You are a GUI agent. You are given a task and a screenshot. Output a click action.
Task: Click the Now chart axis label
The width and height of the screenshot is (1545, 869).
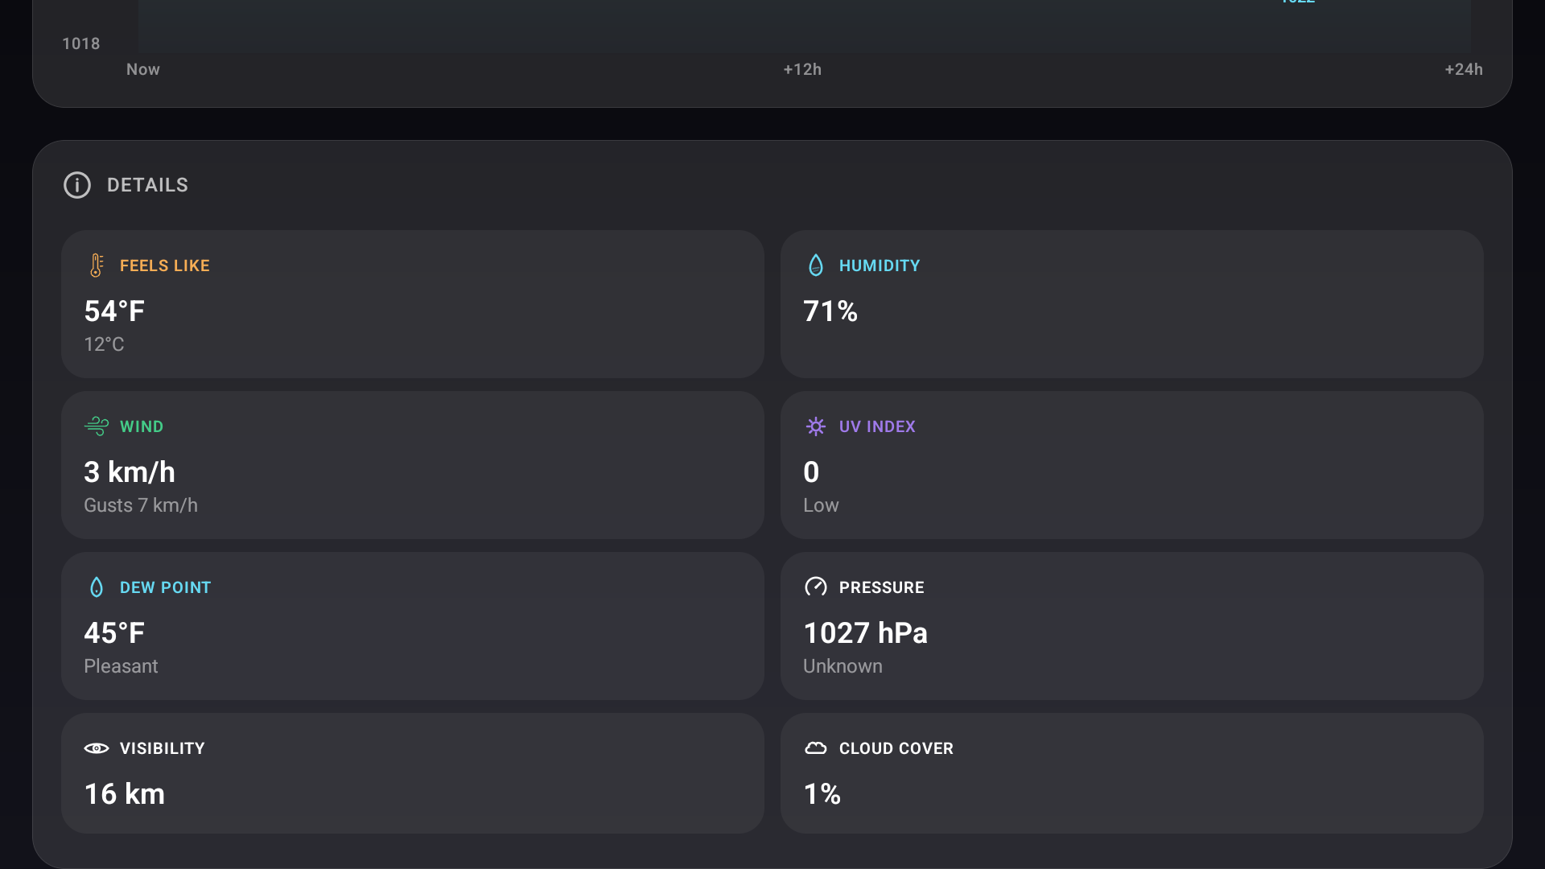coord(143,69)
